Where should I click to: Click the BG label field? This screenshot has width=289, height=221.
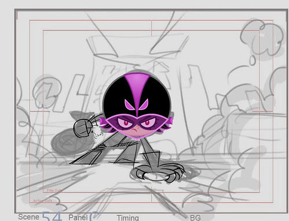click(x=195, y=218)
